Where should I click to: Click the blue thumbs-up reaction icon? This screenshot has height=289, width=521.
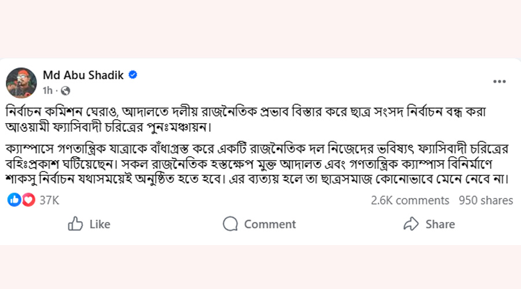click(14, 200)
